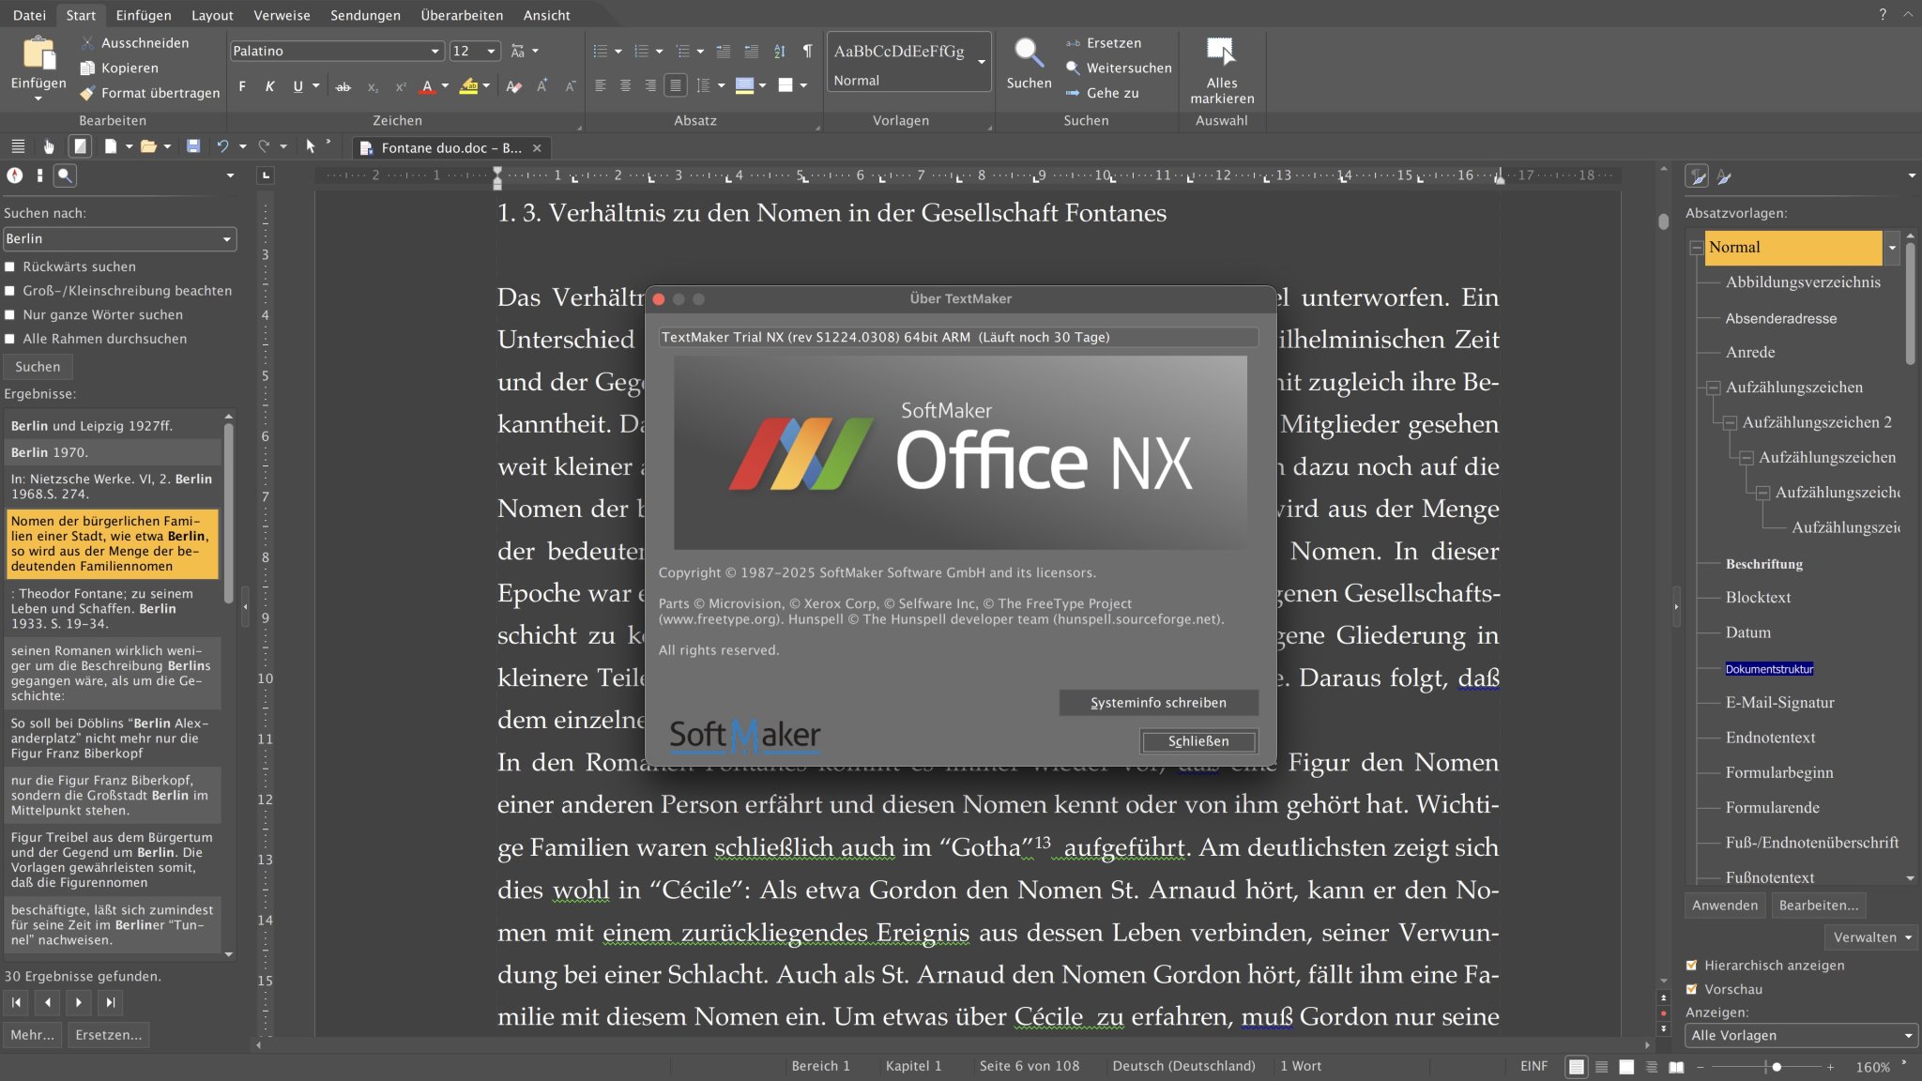Open Alle Vorlagen Anzeigen dropdown
This screenshot has height=1081, width=1922.
tap(1908, 1036)
